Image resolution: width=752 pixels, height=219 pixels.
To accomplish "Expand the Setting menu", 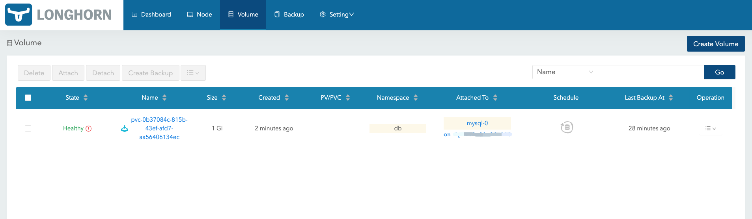I will pos(337,15).
